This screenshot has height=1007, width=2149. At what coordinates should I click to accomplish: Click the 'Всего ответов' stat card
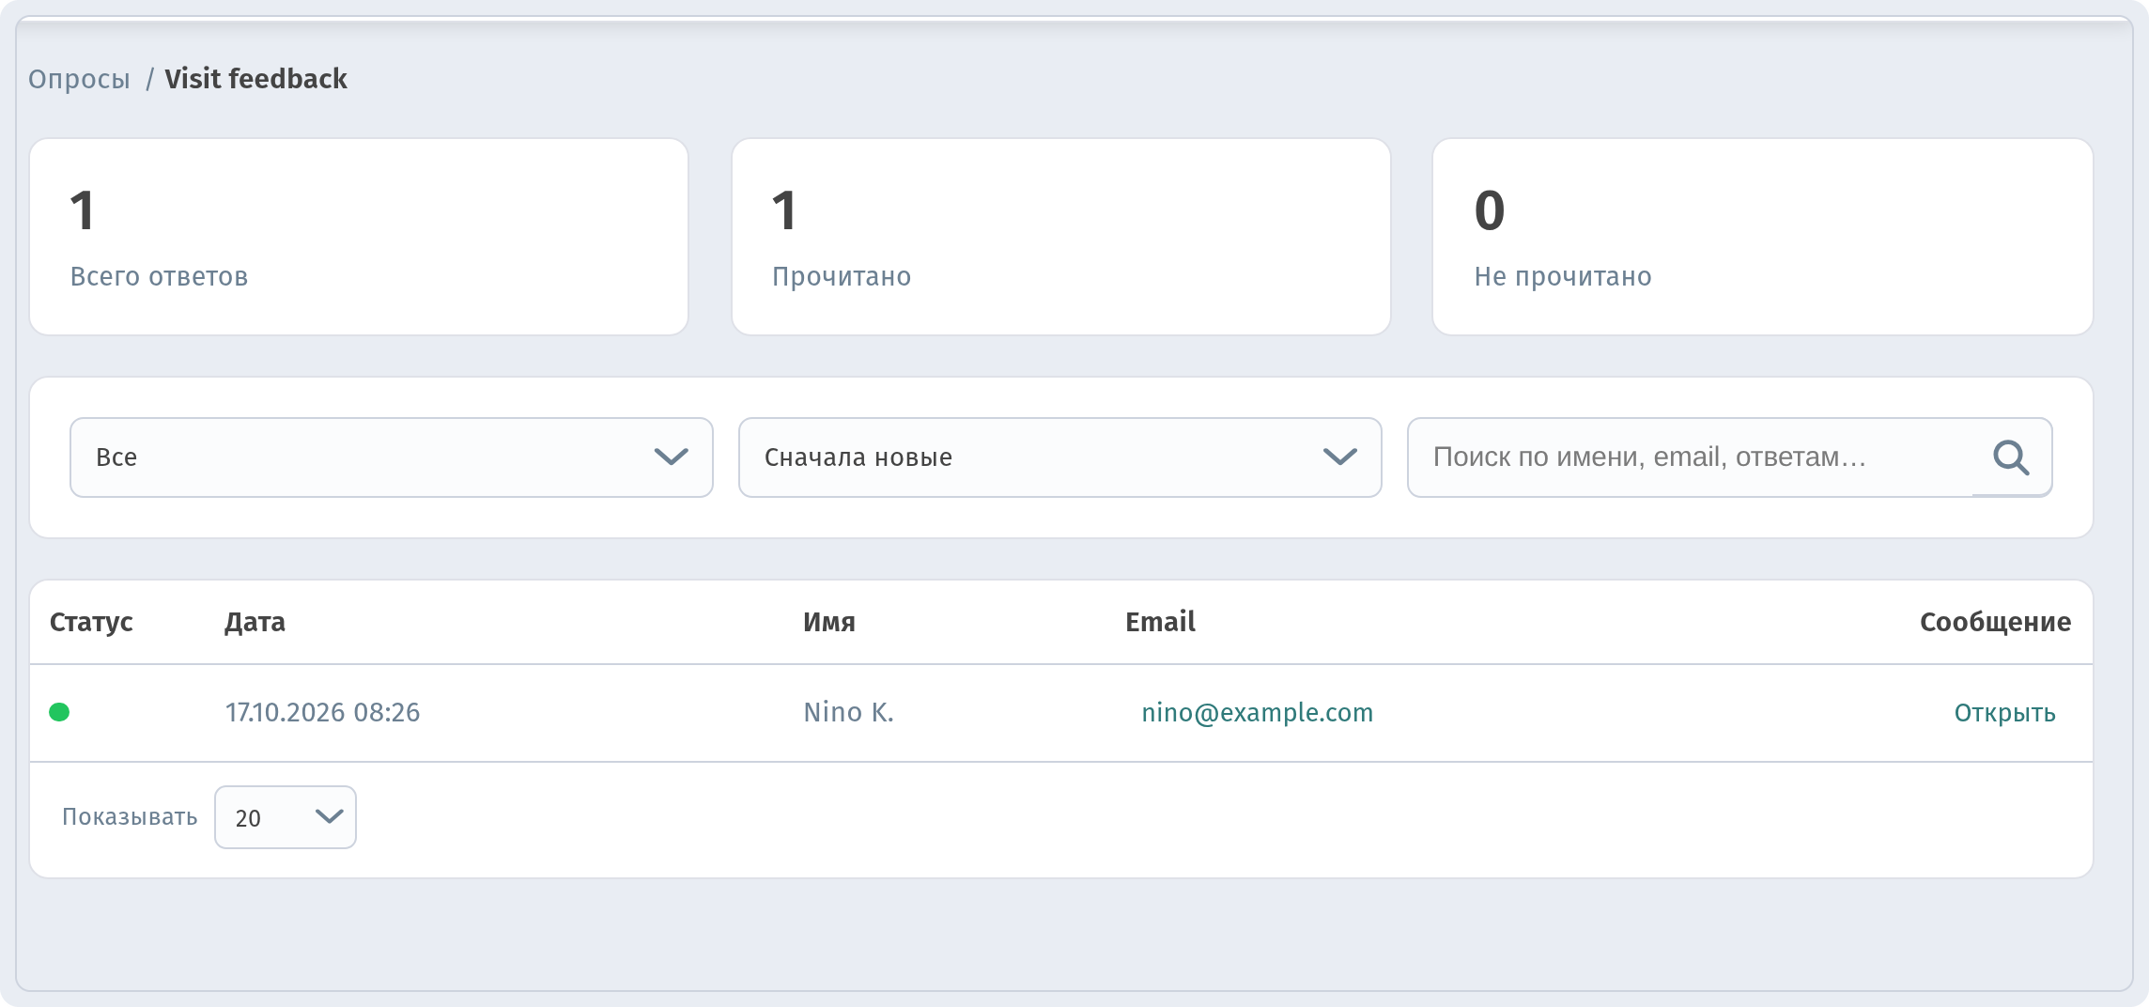(359, 237)
